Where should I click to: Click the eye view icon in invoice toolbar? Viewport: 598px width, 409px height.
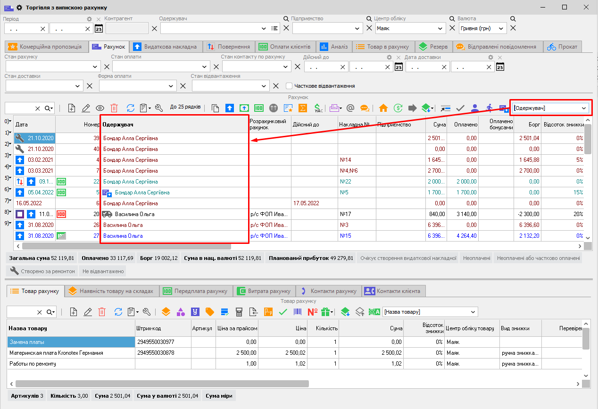tap(100, 108)
